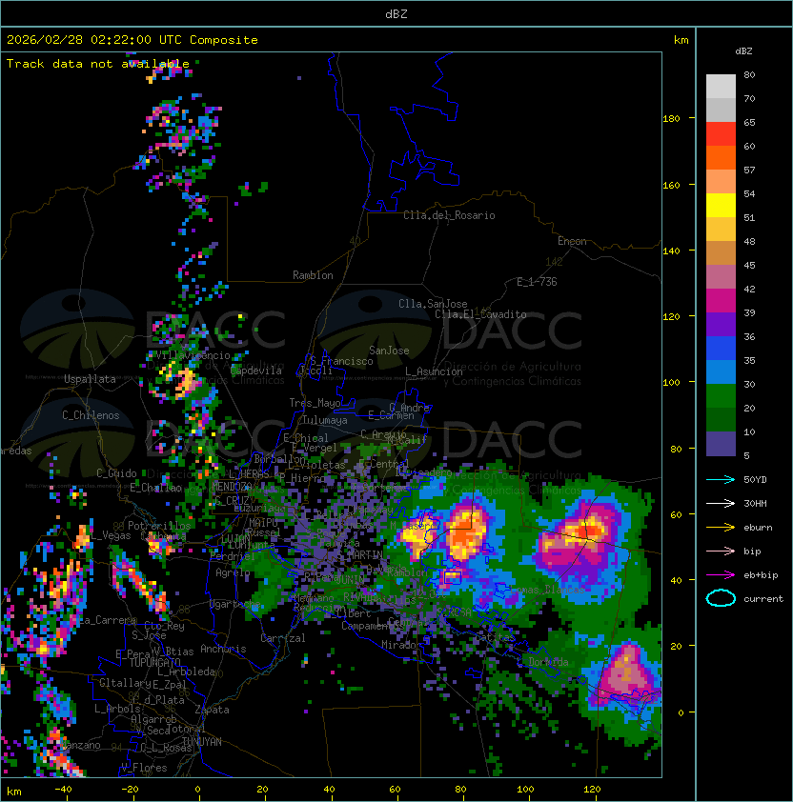Image resolution: width=793 pixels, height=802 pixels.
Task: Click the cyan 50YD arrow in legend
Action: [721, 479]
